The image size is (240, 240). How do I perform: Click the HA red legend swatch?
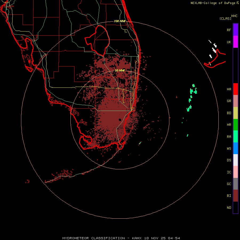[235, 89]
